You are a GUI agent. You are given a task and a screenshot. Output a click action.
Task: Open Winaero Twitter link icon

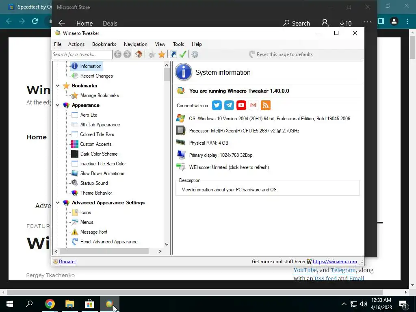click(x=217, y=105)
